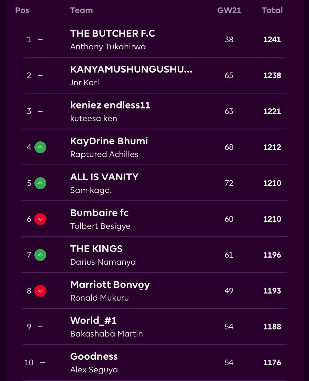Open the ALL IS VANITY team

(x=104, y=177)
